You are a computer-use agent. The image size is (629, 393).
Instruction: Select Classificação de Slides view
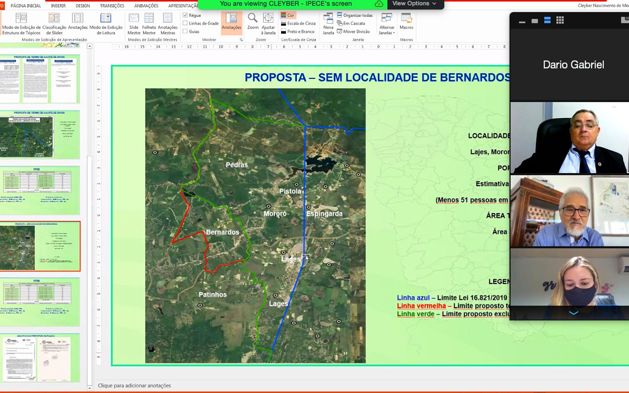54,23
